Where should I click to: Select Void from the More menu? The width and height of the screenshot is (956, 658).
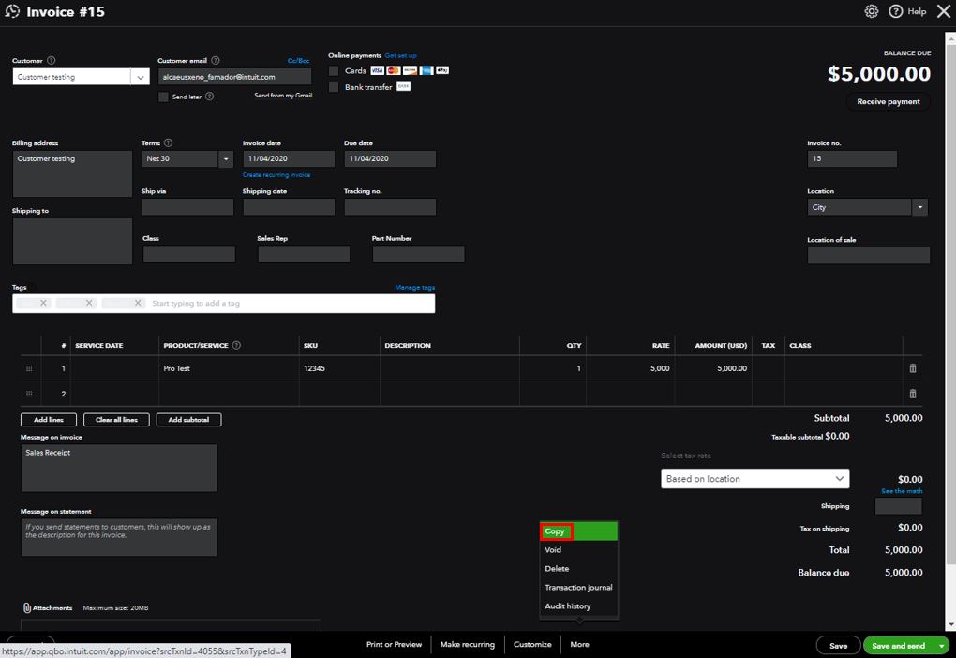click(x=553, y=550)
